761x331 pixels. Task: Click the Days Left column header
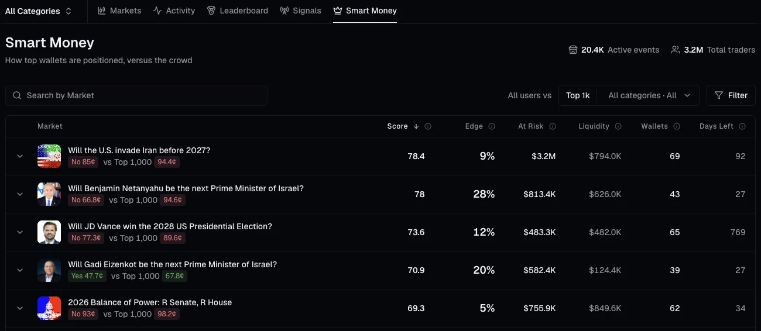pyautogui.click(x=717, y=126)
